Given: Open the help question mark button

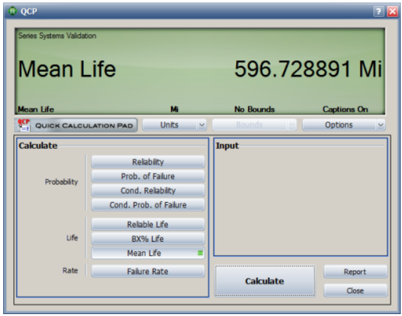Looking at the screenshot, I should [x=378, y=11].
